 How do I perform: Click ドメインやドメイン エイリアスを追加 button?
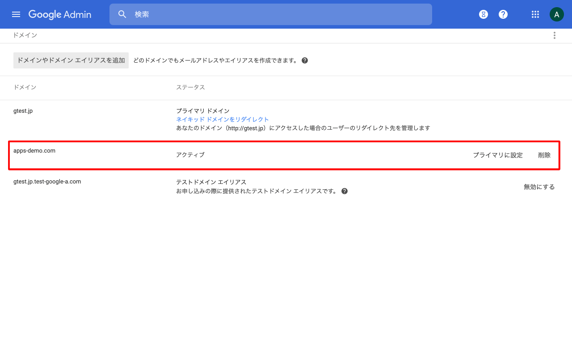point(71,60)
